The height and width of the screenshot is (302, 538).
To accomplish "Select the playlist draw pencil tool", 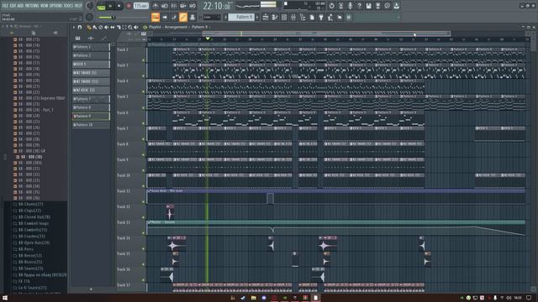I will click(x=89, y=27).
